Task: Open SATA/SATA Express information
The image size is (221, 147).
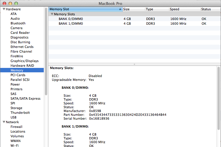Action: (26, 98)
